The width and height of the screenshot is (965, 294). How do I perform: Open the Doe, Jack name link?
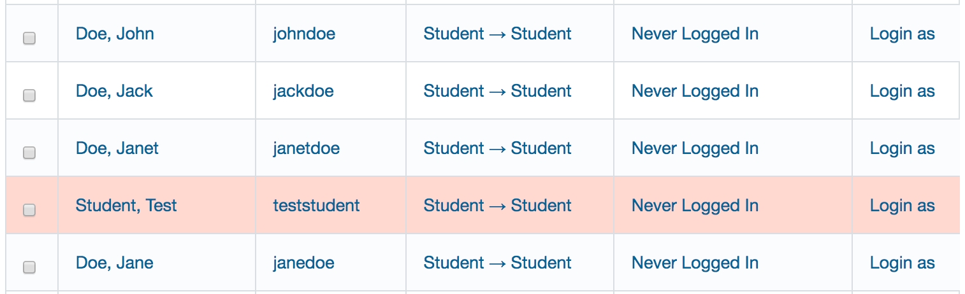tap(114, 91)
